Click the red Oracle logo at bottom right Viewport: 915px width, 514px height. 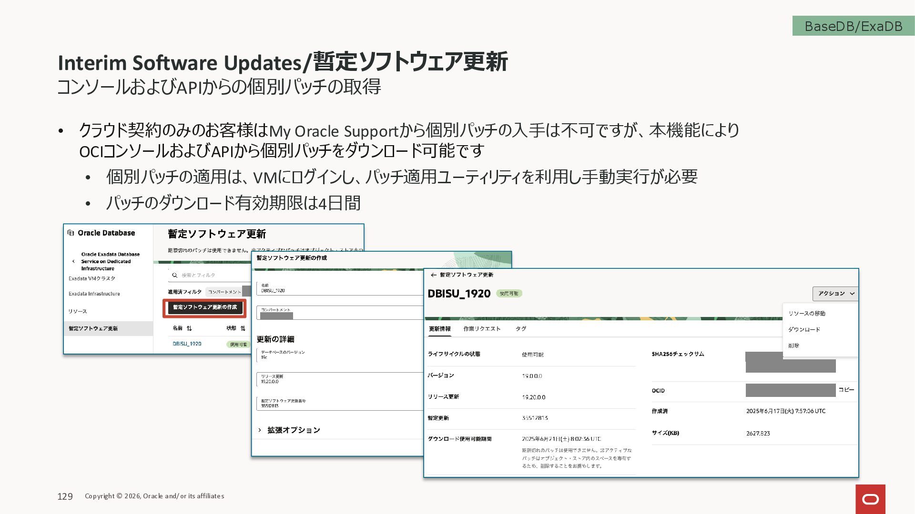[x=870, y=499]
